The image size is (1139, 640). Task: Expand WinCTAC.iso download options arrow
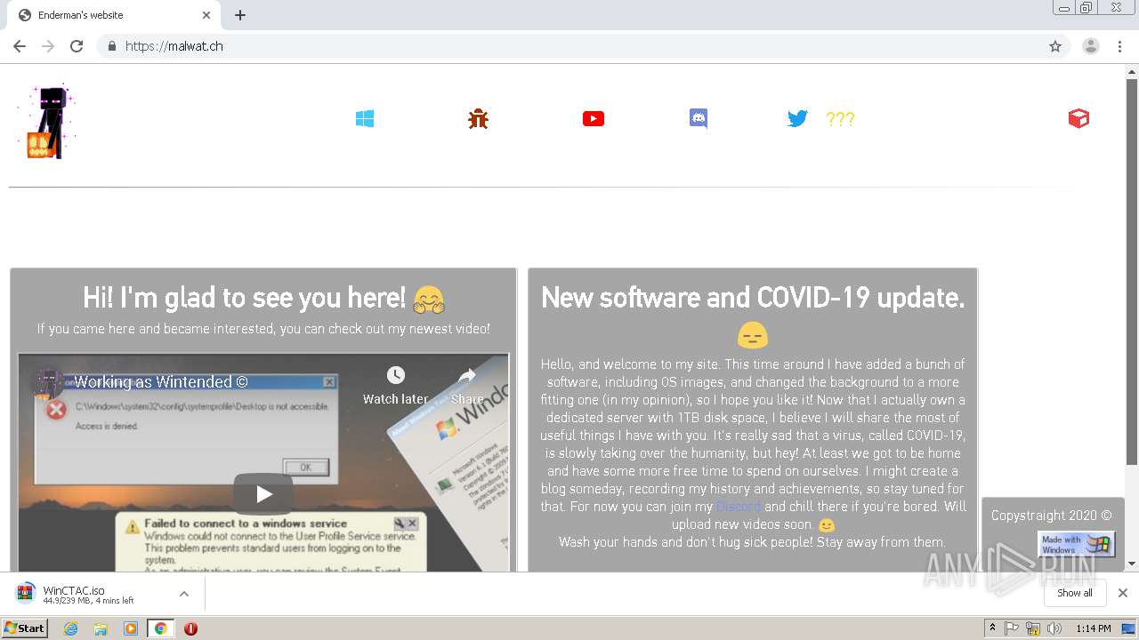click(184, 594)
